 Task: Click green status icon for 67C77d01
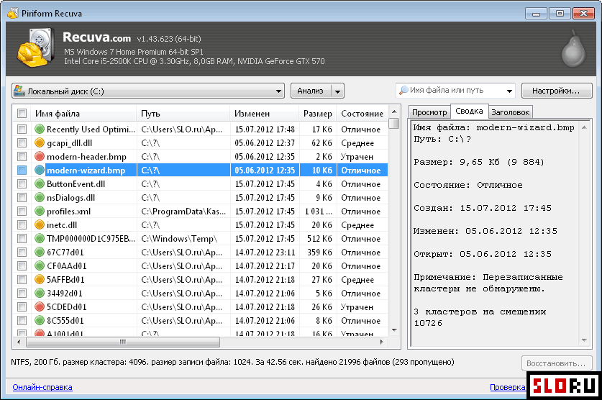pos(40,253)
